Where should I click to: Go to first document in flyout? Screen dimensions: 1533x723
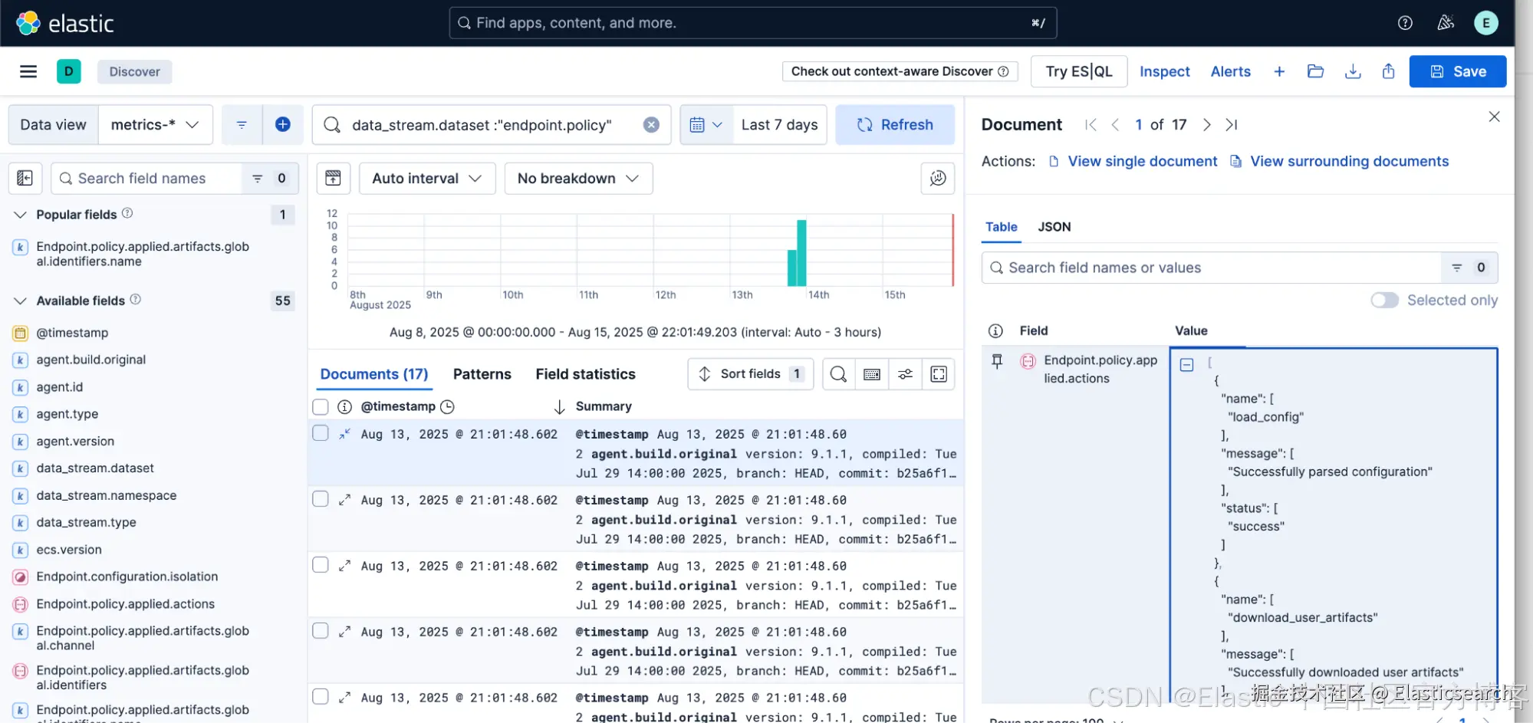(1091, 124)
